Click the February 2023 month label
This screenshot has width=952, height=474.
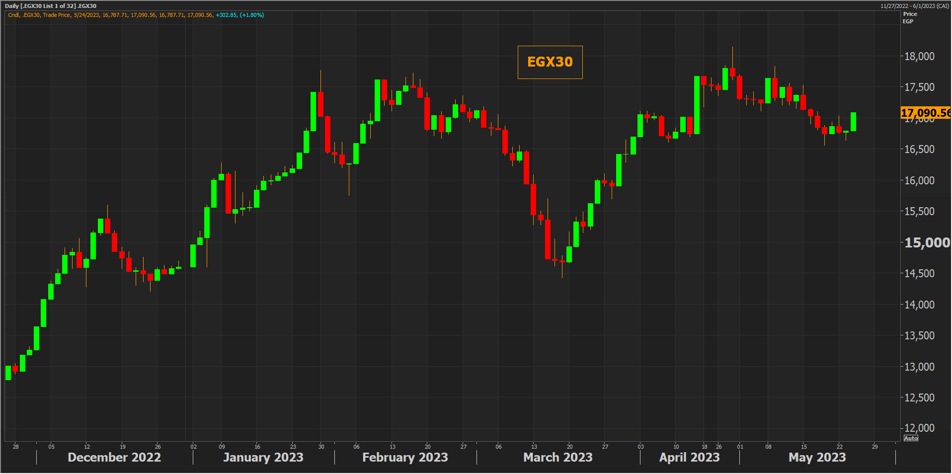(405, 457)
